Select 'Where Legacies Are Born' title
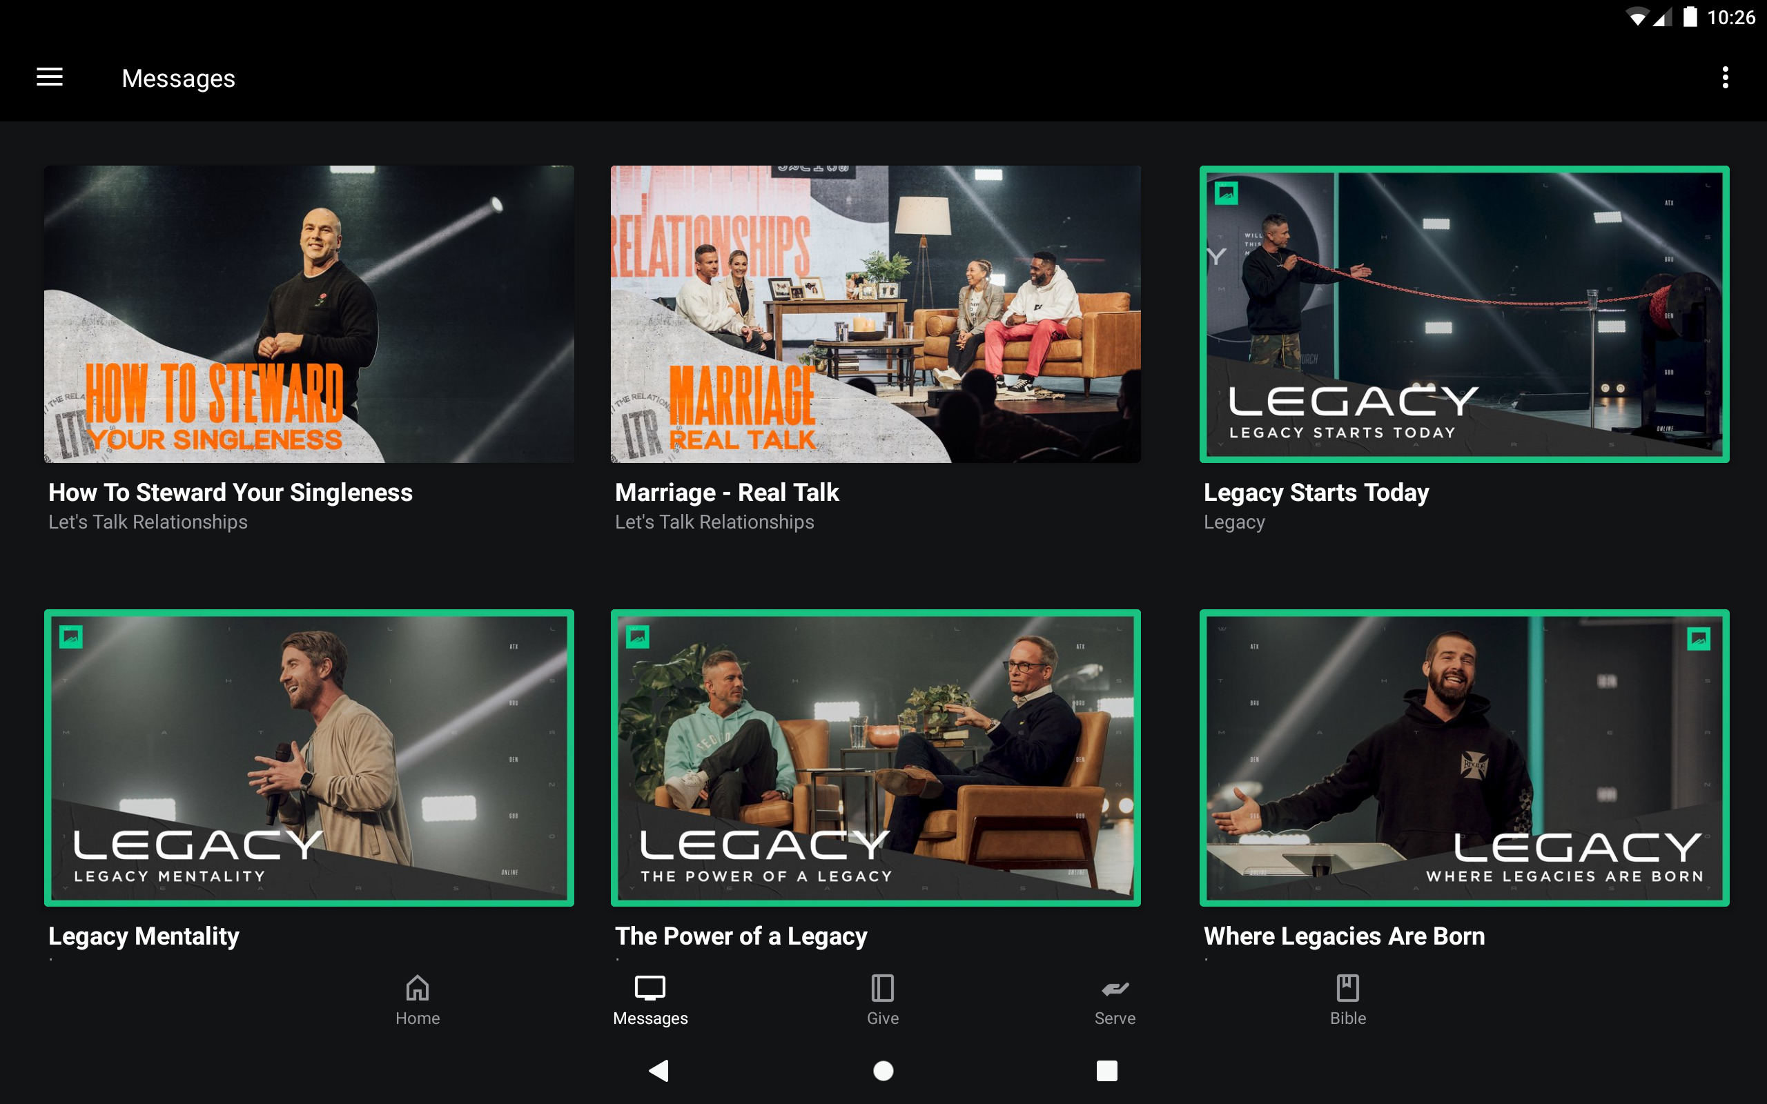This screenshot has height=1104, width=1767. [x=1345, y=936]
